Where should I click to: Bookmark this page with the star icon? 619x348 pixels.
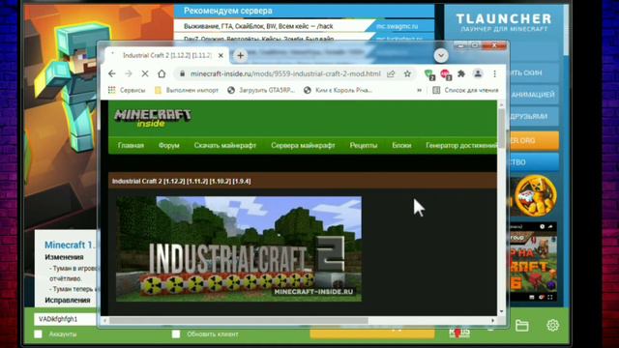(407, 73)
